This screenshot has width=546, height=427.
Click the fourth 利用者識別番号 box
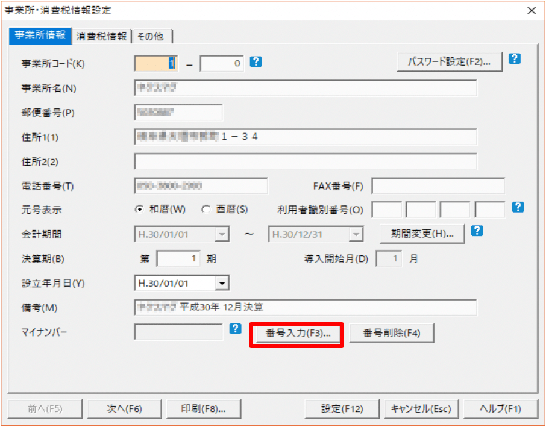click(490, 210)
